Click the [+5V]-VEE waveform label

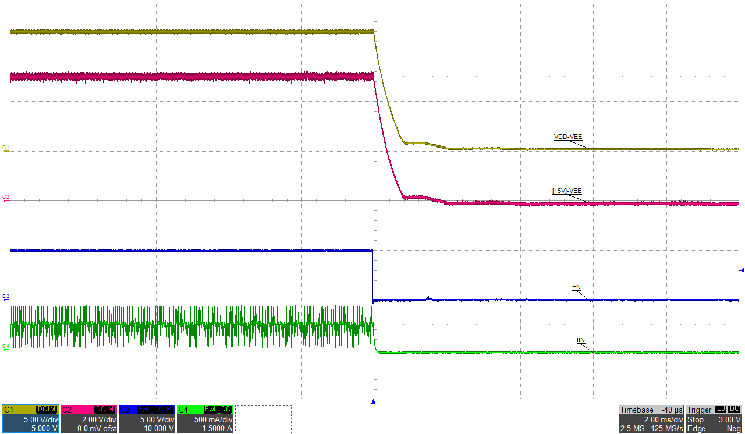pyautogui.click(x=566, y=191)
